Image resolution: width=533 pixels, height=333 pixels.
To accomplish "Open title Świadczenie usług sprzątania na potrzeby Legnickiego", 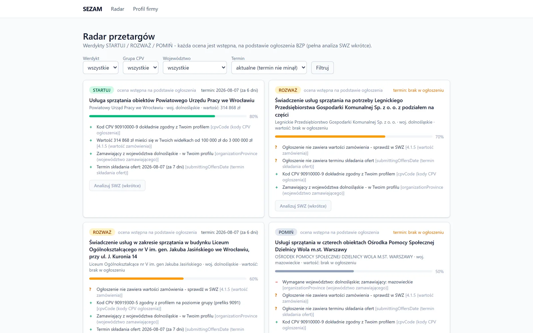I will click(354, 107).
